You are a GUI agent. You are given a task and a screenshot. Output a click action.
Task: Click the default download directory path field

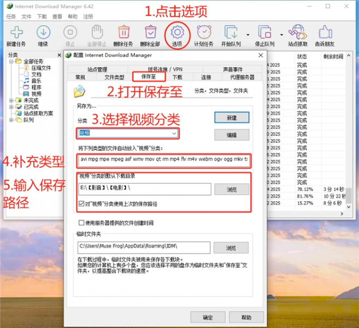[x=145, y=189]
